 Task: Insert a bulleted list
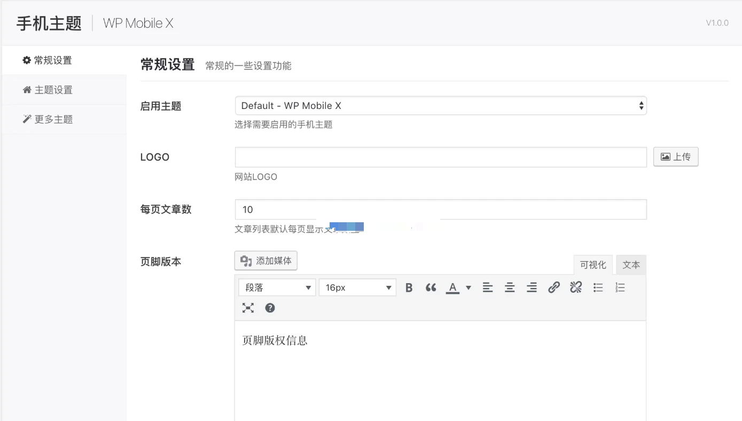(598, 288)
